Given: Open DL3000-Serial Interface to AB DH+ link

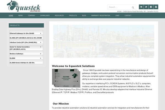Looking at the screenshot, I should pos(22,63).
